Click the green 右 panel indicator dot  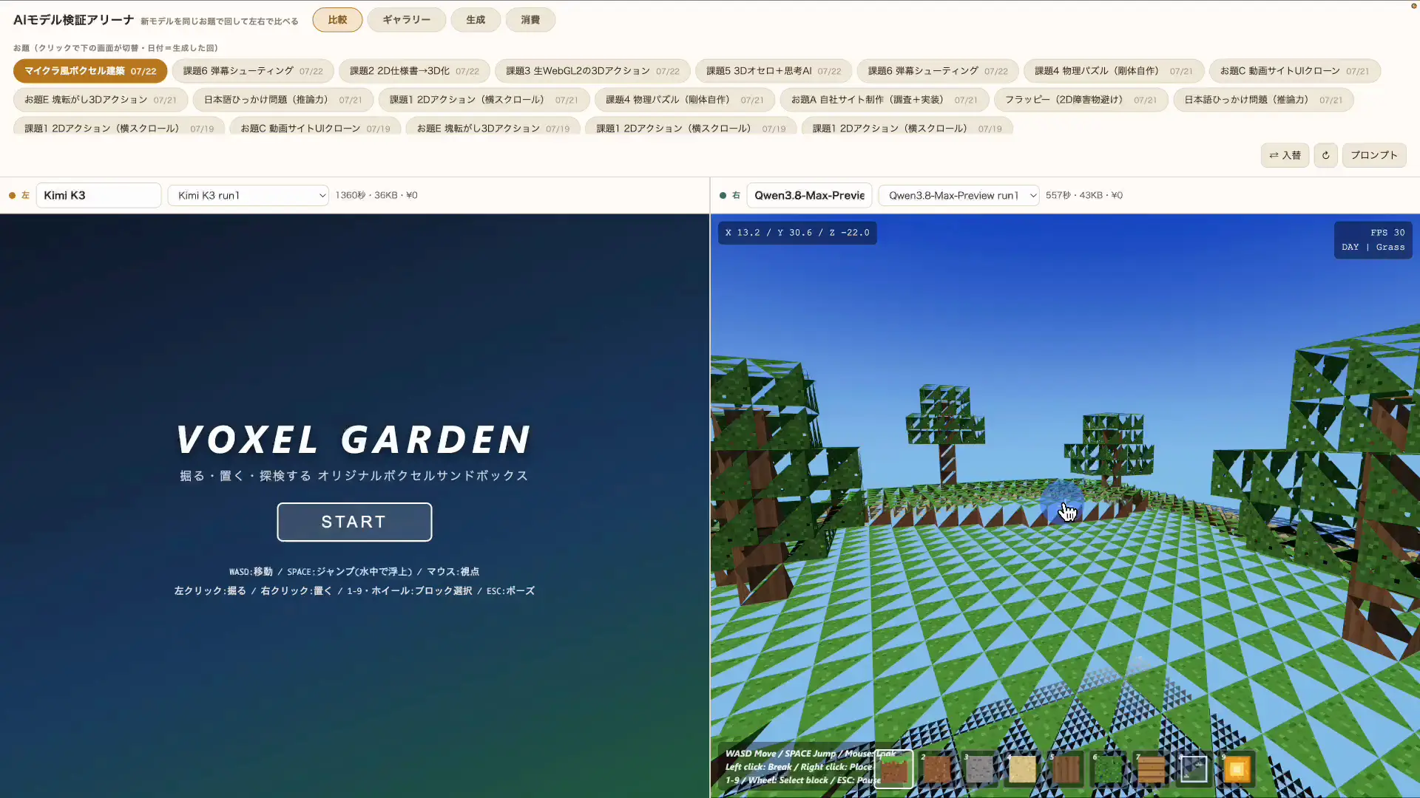click(723, 196)
